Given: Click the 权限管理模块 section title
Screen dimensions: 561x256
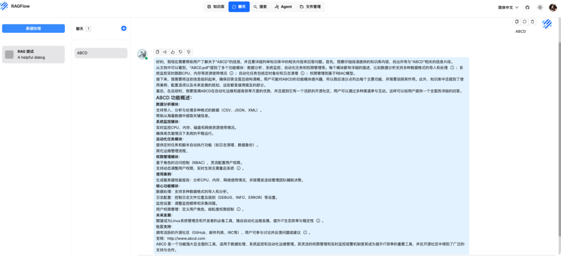Looking at the screenshot, I should click(168, 157).
